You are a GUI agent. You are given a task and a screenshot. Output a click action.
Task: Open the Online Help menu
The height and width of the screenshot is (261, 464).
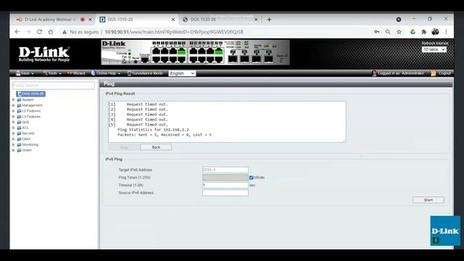(x=106, y=73)
